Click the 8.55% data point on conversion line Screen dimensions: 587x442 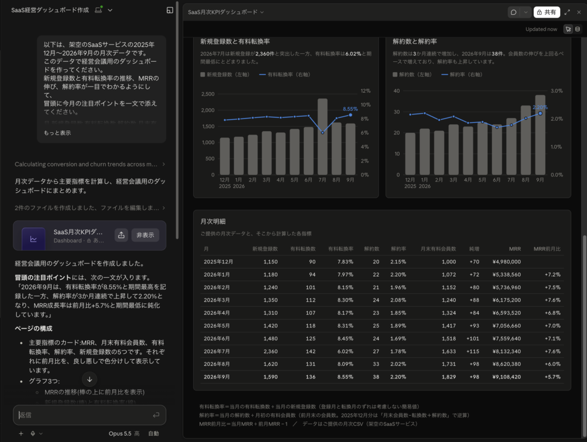coord(351,115)
